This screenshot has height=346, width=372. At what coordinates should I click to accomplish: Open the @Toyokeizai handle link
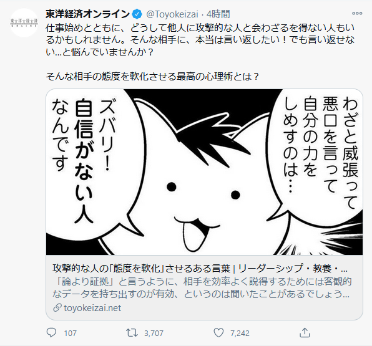tap(172, 14)
